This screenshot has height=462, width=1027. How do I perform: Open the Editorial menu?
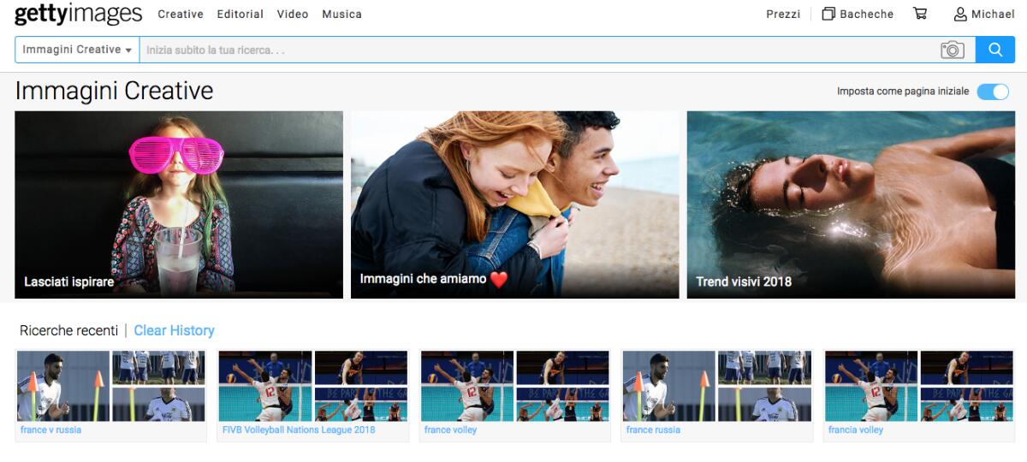pyautogui.click(x=240, y=14)
